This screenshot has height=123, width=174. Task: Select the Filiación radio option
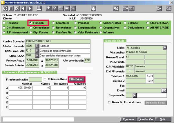[31, 23]
